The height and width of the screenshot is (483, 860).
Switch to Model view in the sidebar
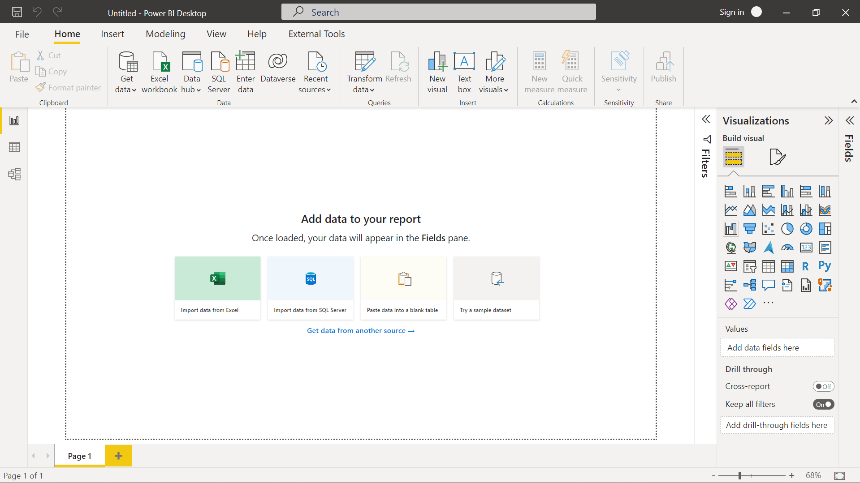tap(15, 174)
